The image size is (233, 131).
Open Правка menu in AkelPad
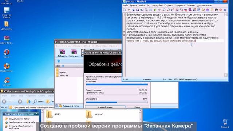(x=134, y=5)
